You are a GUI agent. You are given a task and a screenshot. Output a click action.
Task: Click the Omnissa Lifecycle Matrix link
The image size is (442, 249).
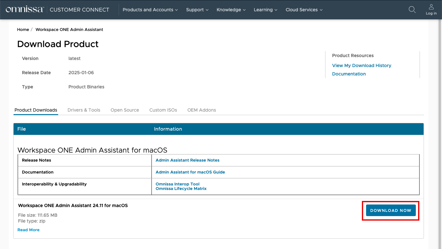click(x=181, y=188)
